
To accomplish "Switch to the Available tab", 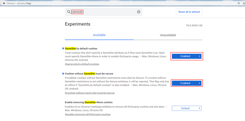I will click(99, 35).
